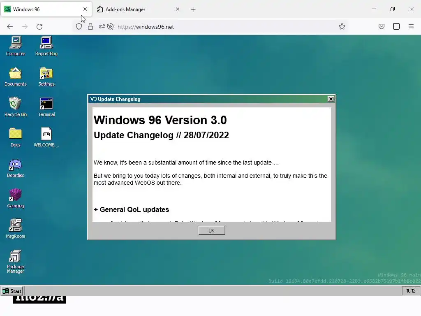Close the Windows 96 browser tab

(85, 9)
